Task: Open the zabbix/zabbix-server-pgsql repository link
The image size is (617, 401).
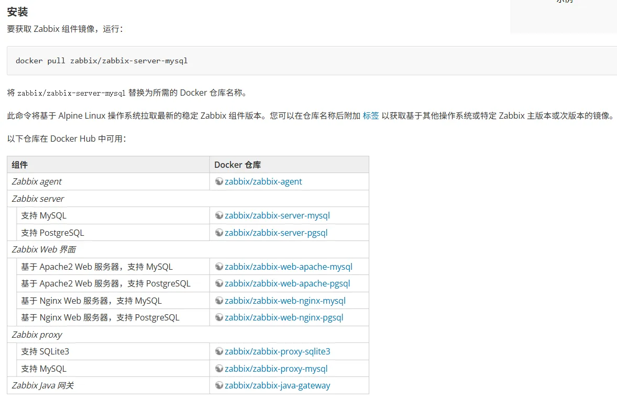Action: [276, 233]
